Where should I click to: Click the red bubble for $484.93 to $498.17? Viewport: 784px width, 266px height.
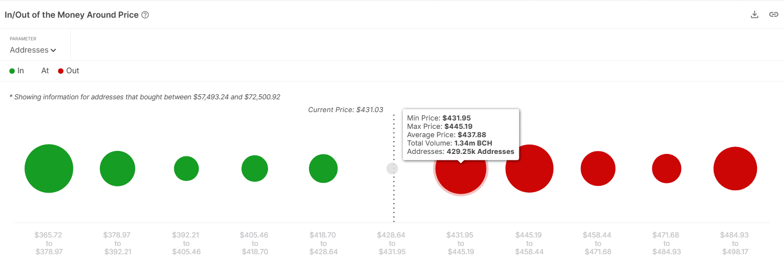point(735,169)
